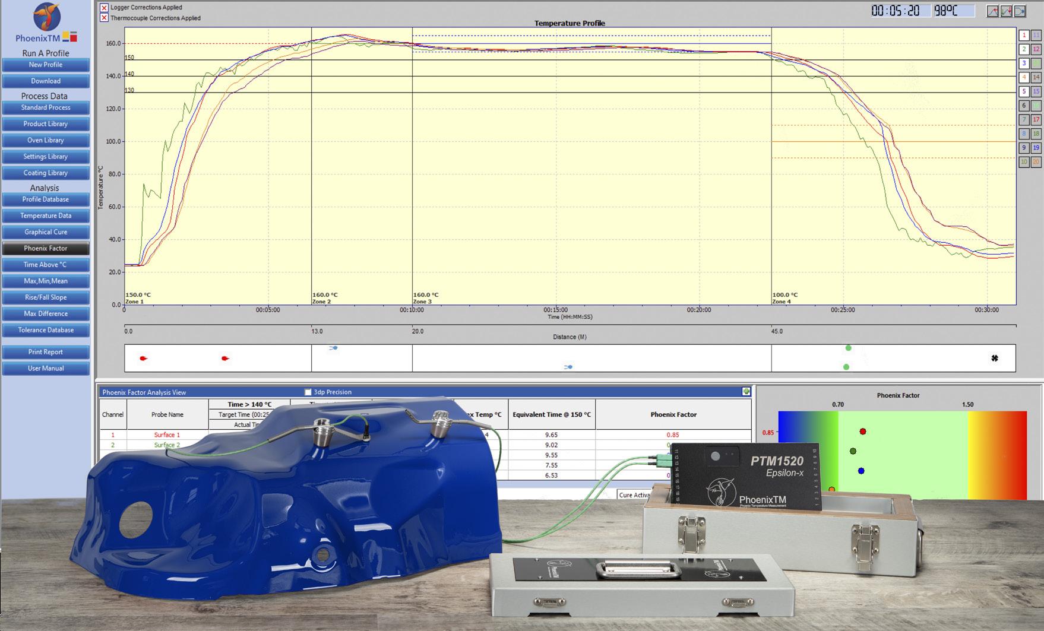Select Phoenix Factor in the sidebar
Screen dimensions: 1044x631
tap(46, 249)
